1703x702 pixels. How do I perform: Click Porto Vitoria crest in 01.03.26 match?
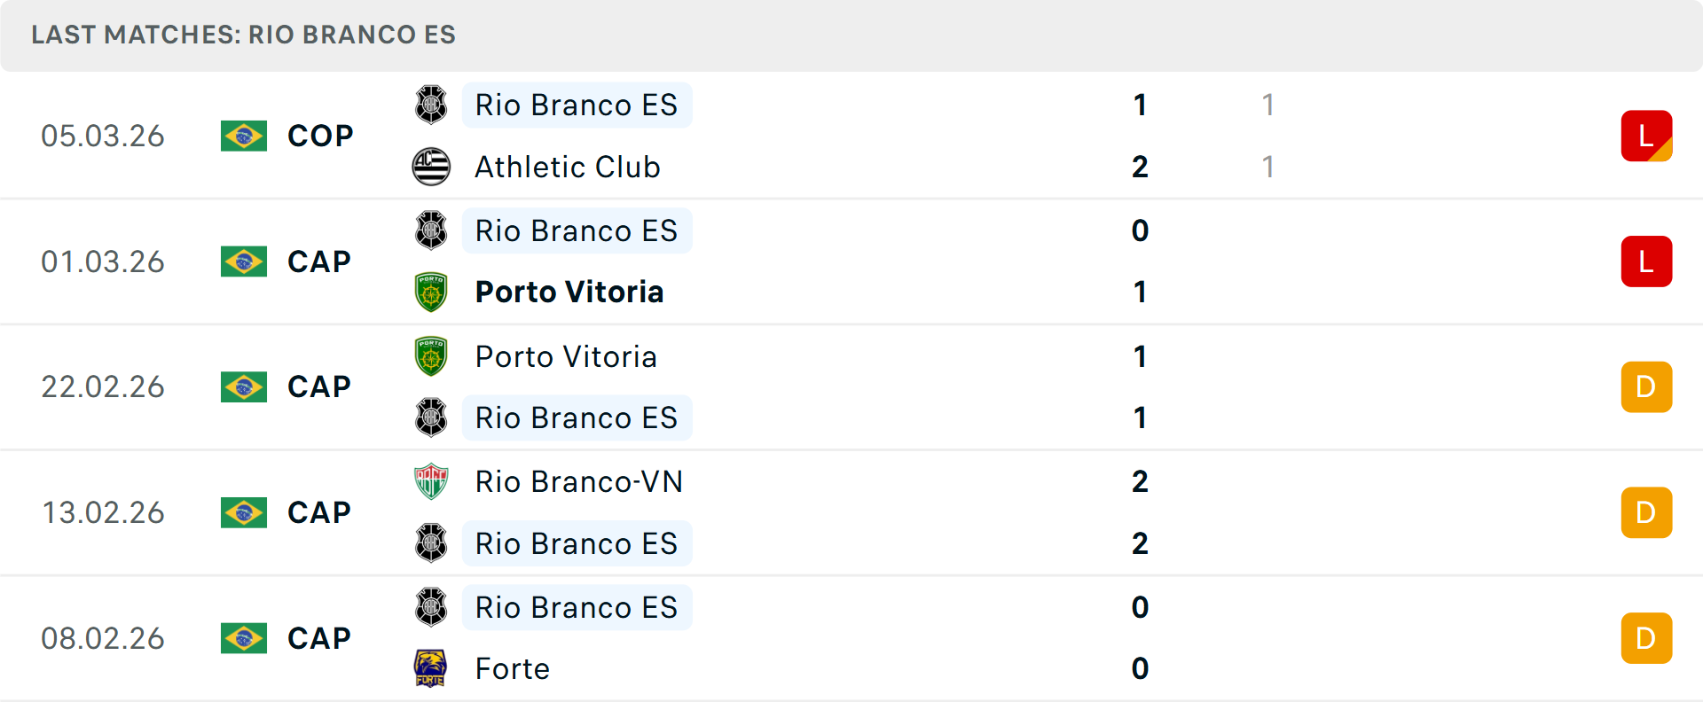(431, 292)
